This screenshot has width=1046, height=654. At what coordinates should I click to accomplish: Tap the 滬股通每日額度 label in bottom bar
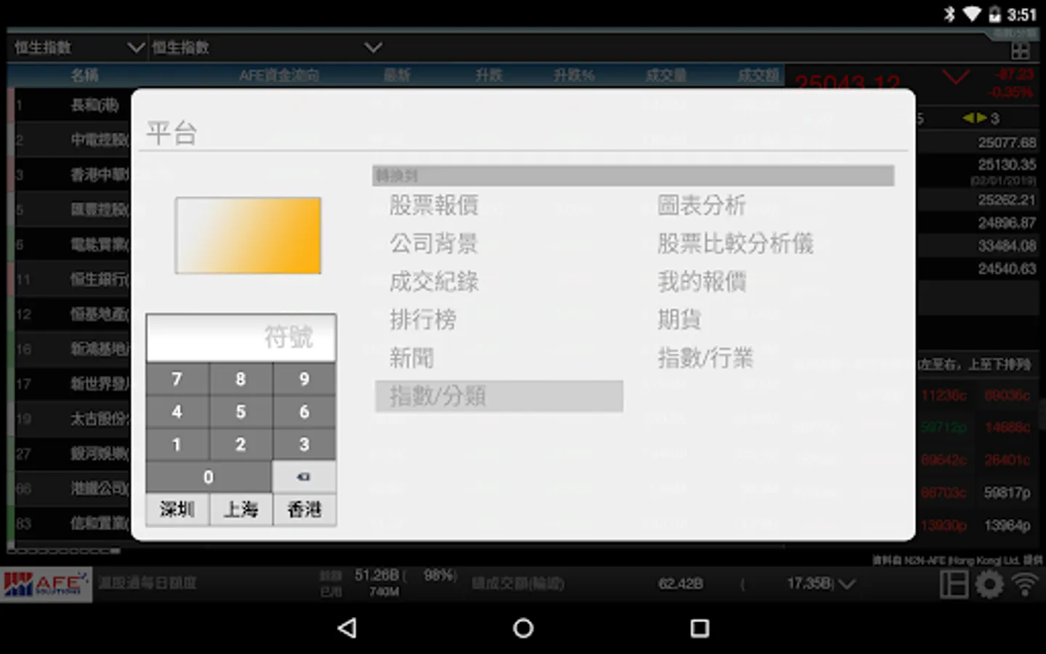147,583
